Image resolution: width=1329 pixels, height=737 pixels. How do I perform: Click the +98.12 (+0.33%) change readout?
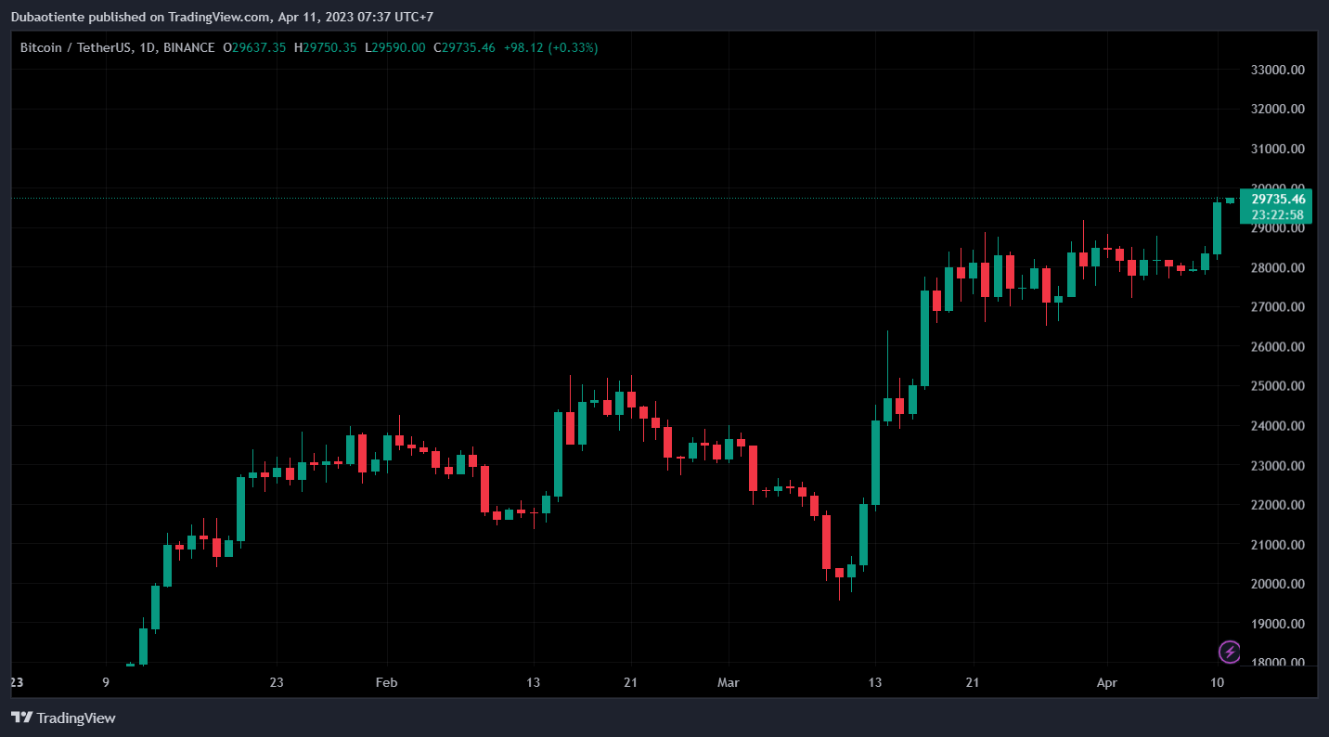(550, 47)
